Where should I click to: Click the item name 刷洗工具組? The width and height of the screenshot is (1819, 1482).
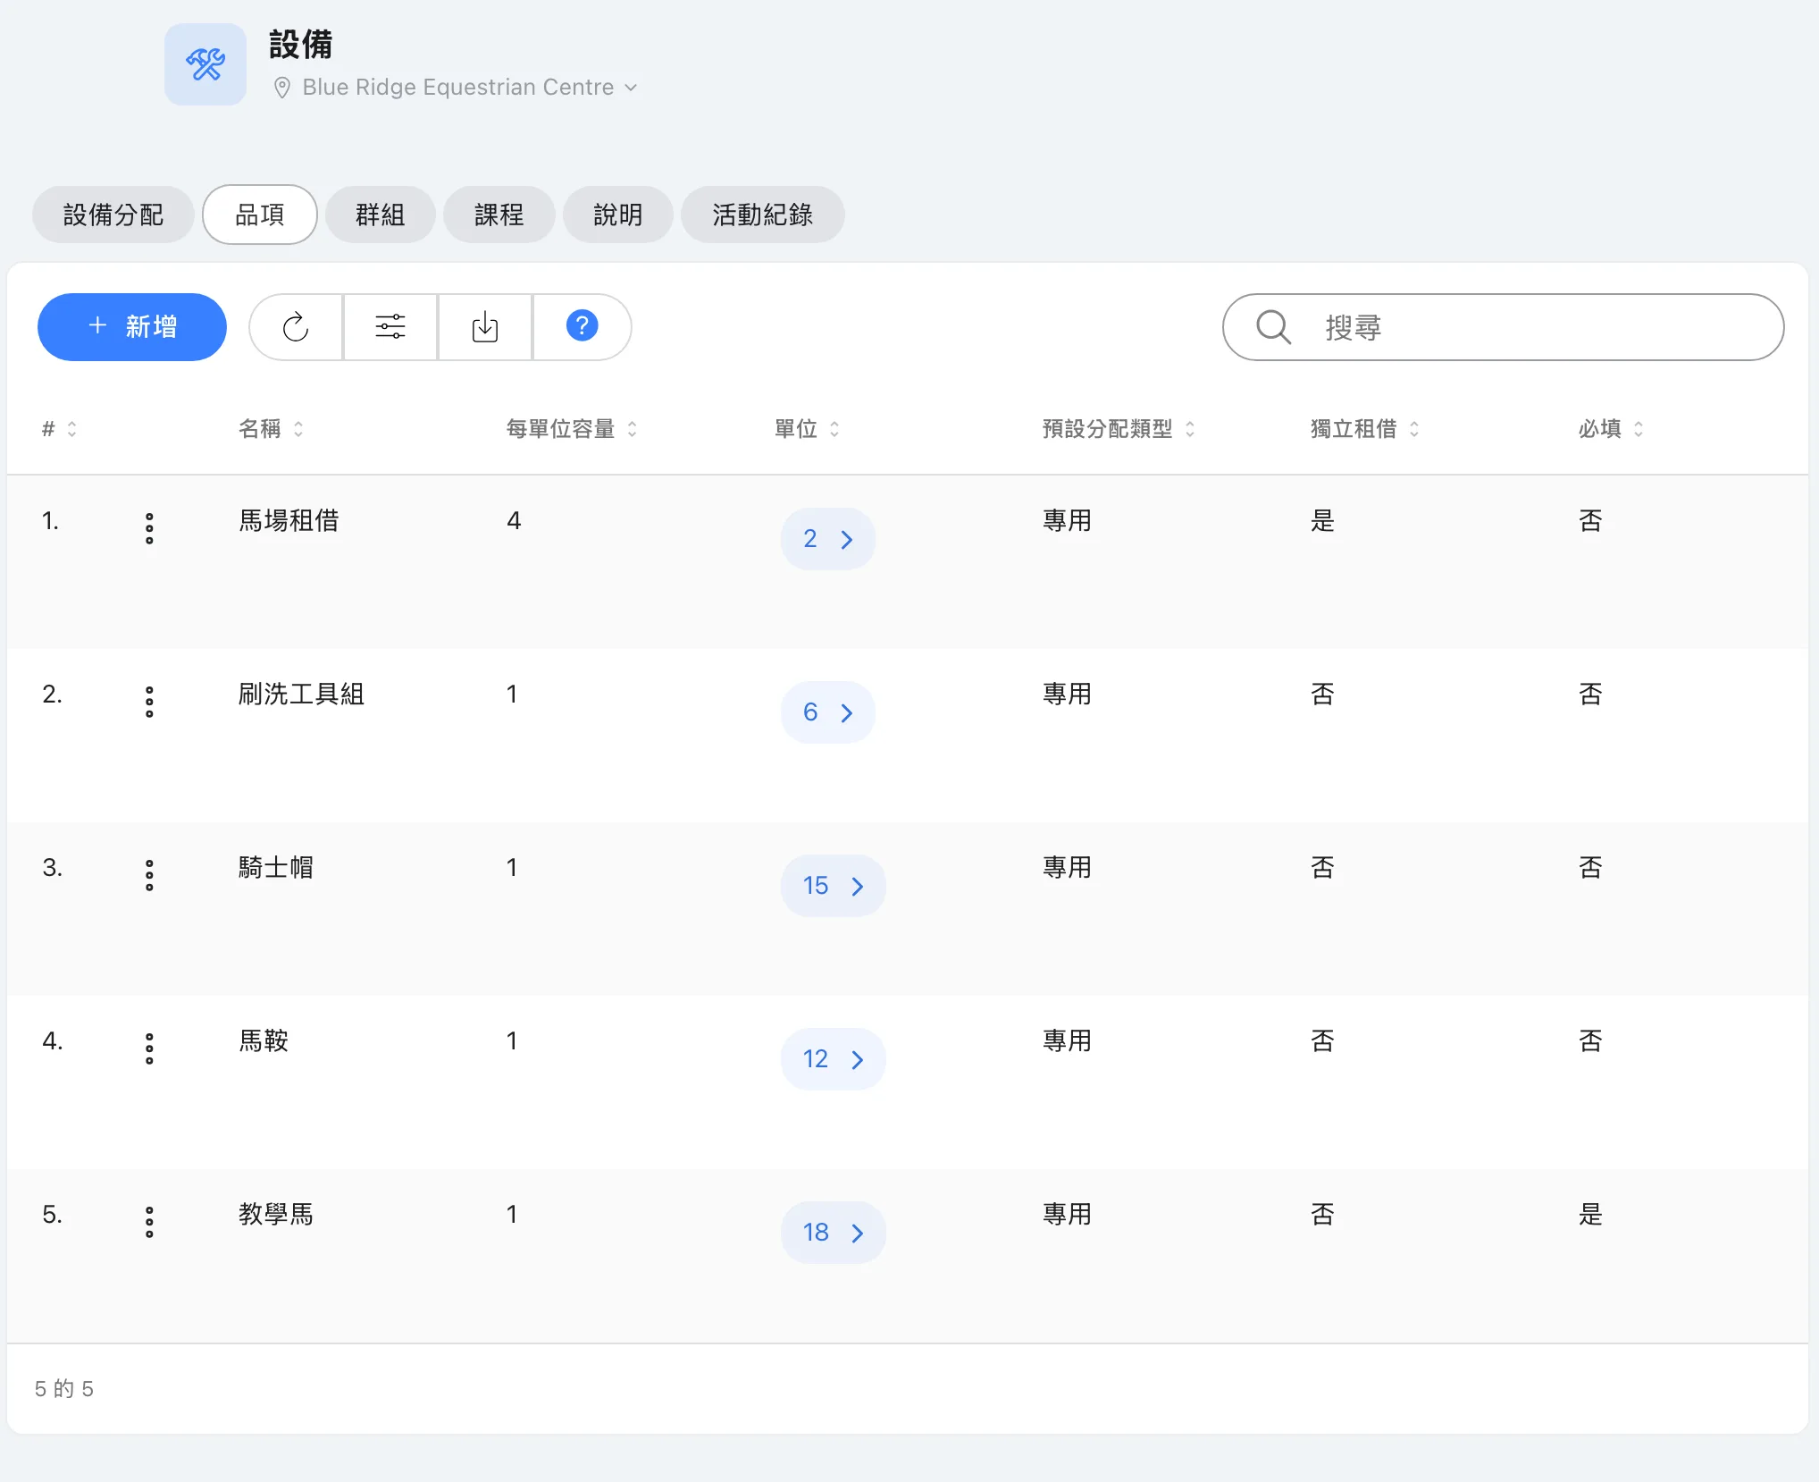301,694
